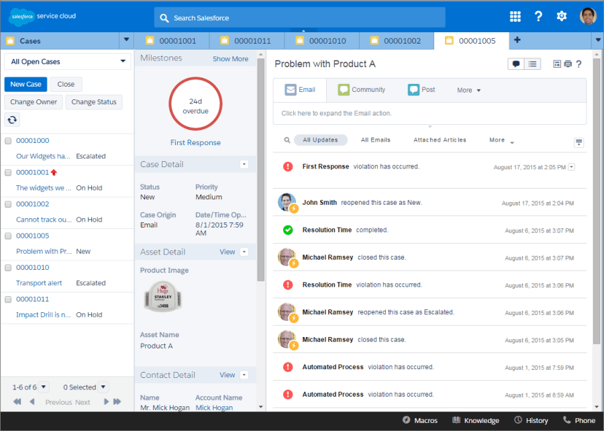Open the App Launcher grid icon

pos(515,16)
